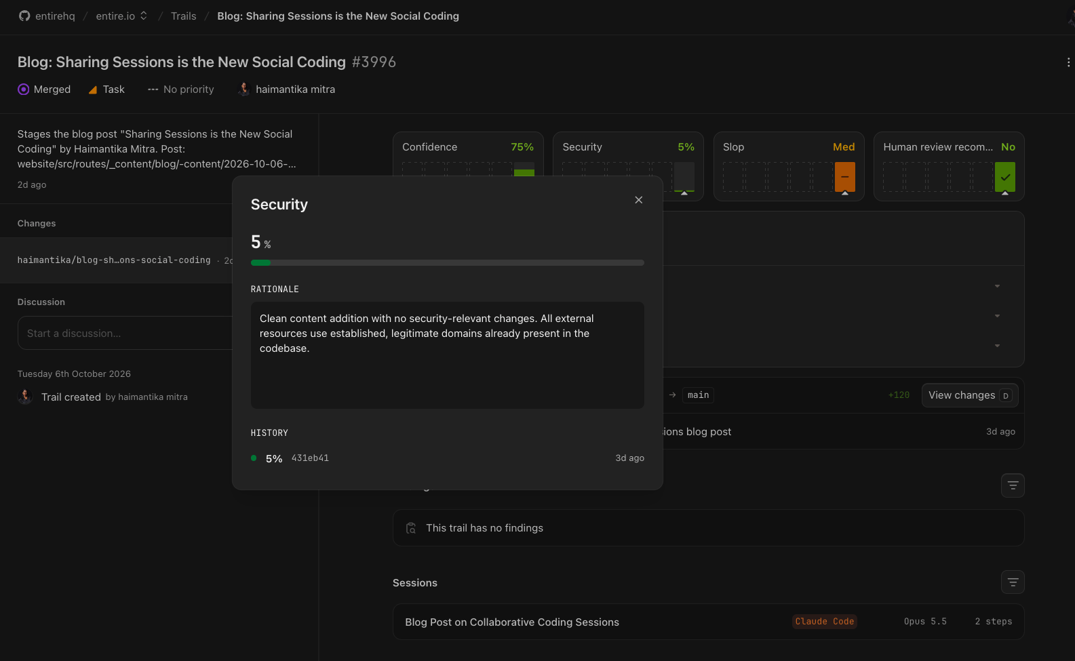Select the main branch badge
The height and width of the screenshot is (661, 1075).
698,395
